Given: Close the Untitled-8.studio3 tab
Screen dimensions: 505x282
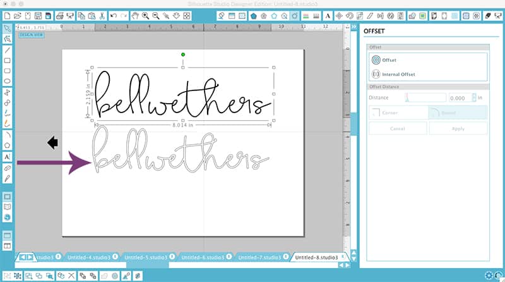Looking at the screenshot, I should [x=343, y=257].
